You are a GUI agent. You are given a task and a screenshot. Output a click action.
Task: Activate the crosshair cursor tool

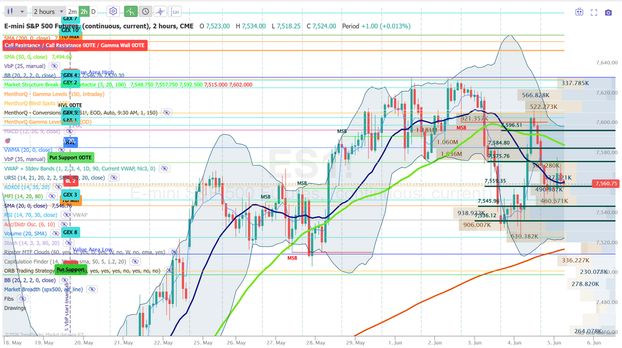pos(160,11)
